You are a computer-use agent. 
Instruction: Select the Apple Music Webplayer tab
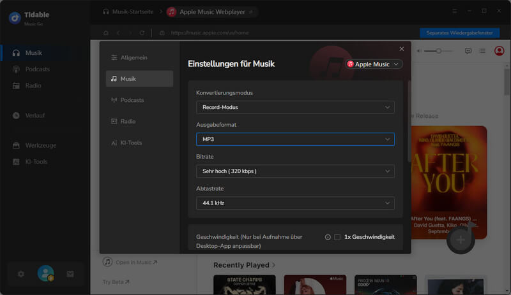click(x=212, y=12)
